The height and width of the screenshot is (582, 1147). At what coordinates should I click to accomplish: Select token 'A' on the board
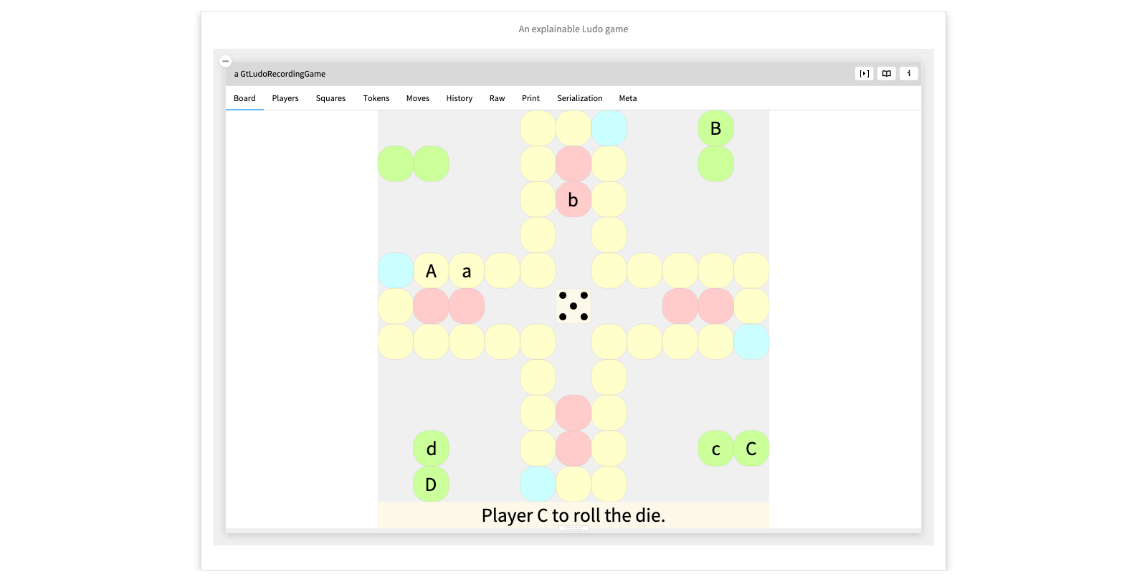pos(431,271)
